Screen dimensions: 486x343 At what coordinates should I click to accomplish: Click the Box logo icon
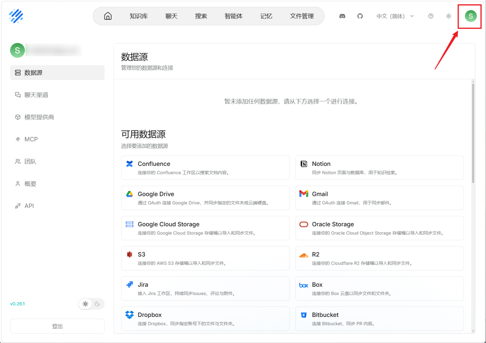304,285
